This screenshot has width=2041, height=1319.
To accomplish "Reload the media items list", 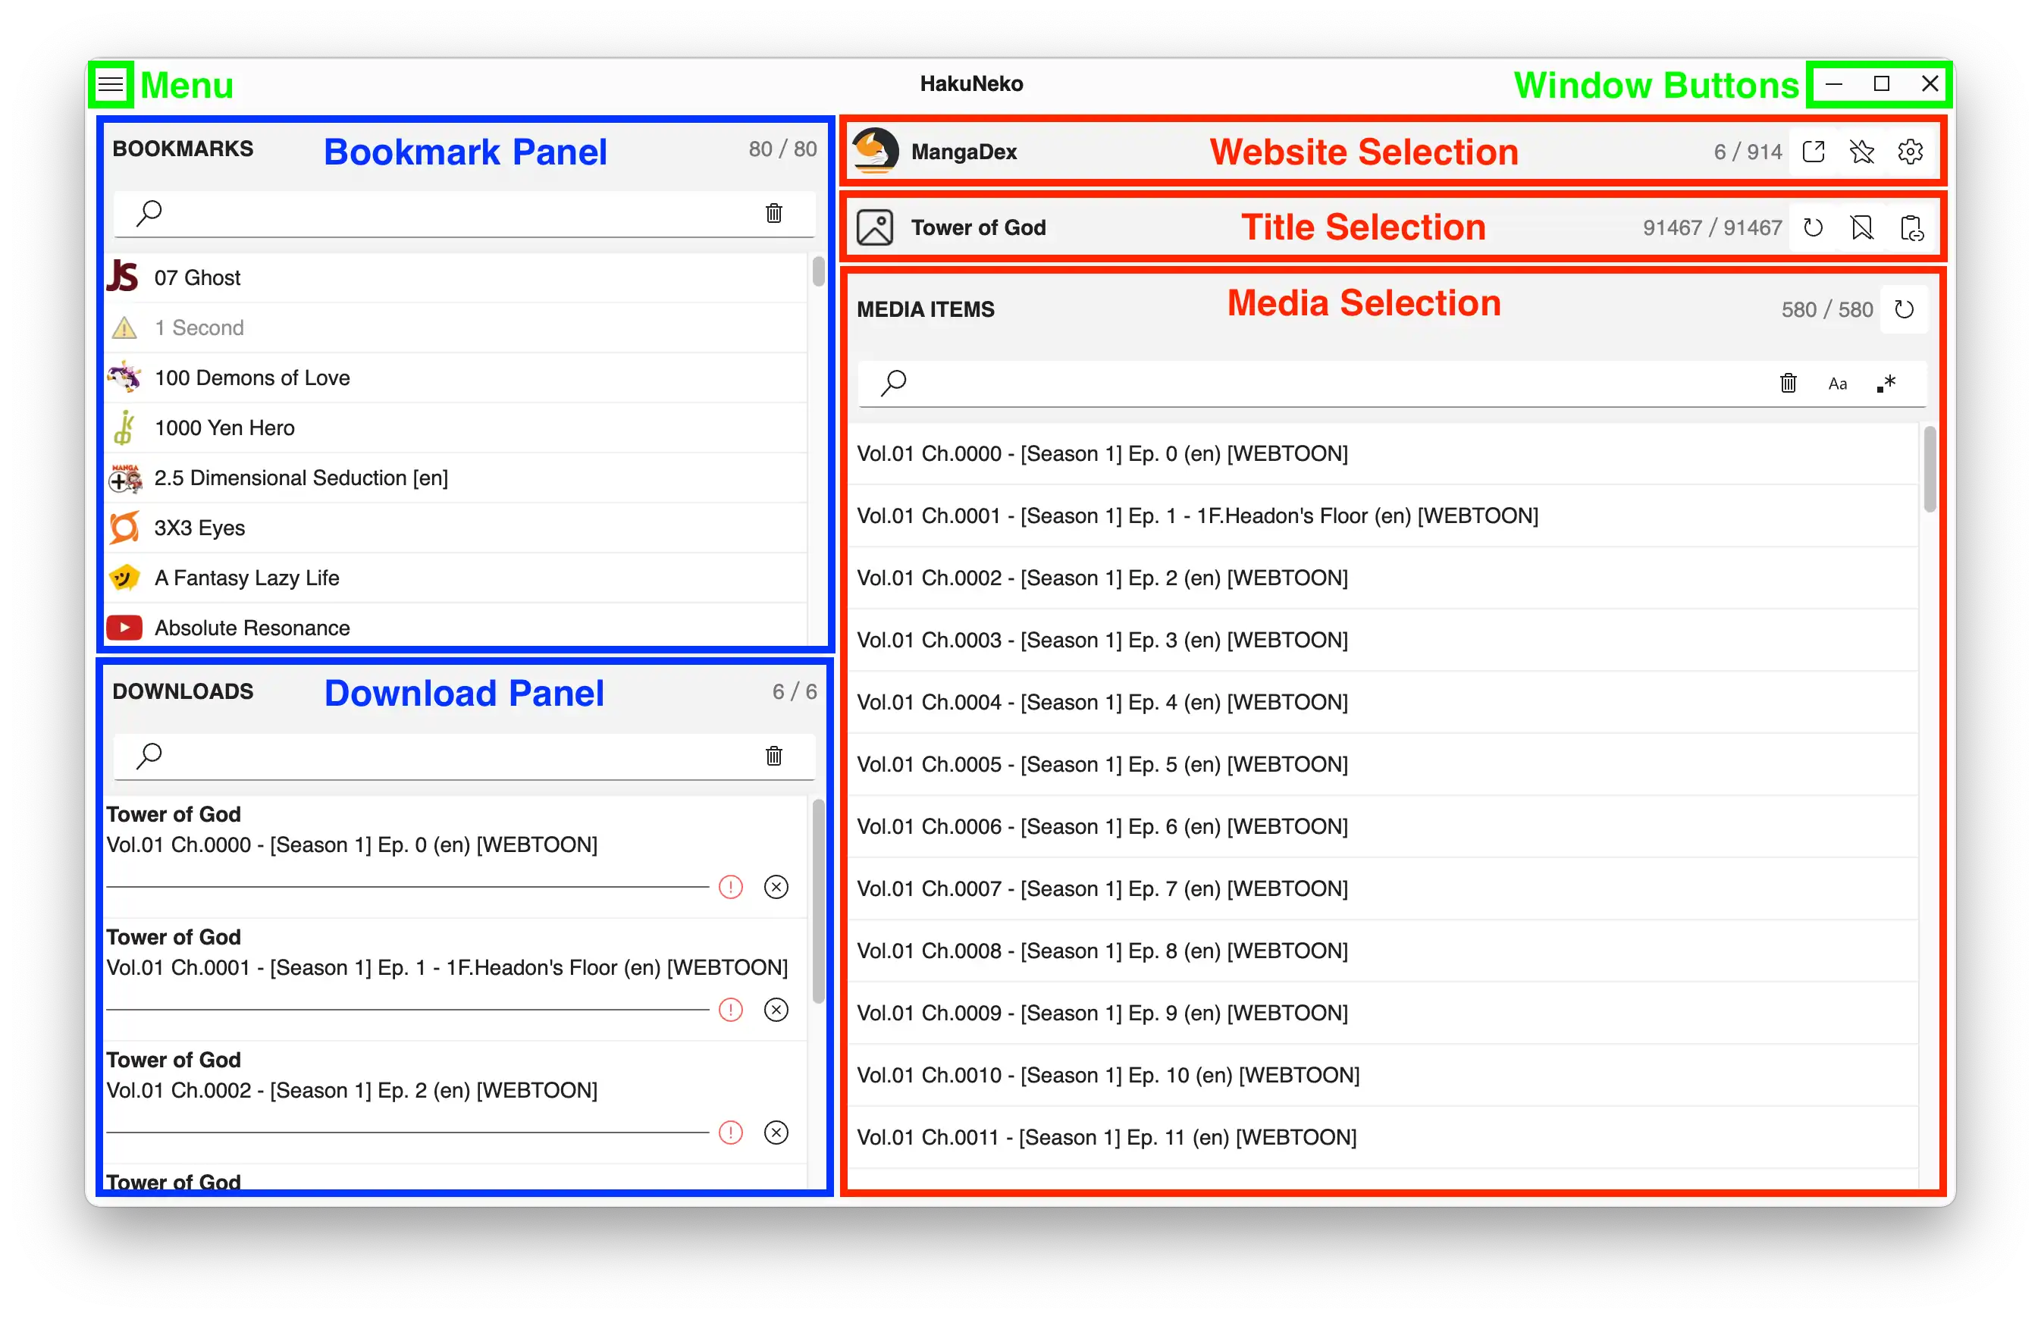I will tap(1904, 310).
